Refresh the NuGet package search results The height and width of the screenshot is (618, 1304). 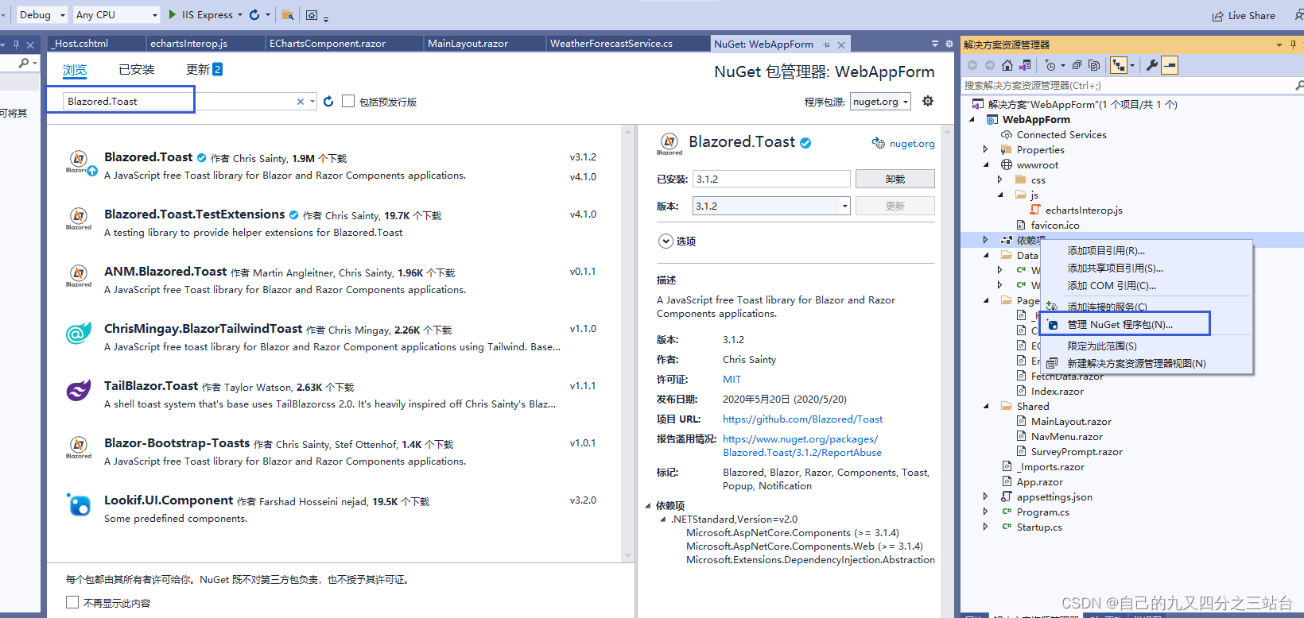click(x=328, y=102)
